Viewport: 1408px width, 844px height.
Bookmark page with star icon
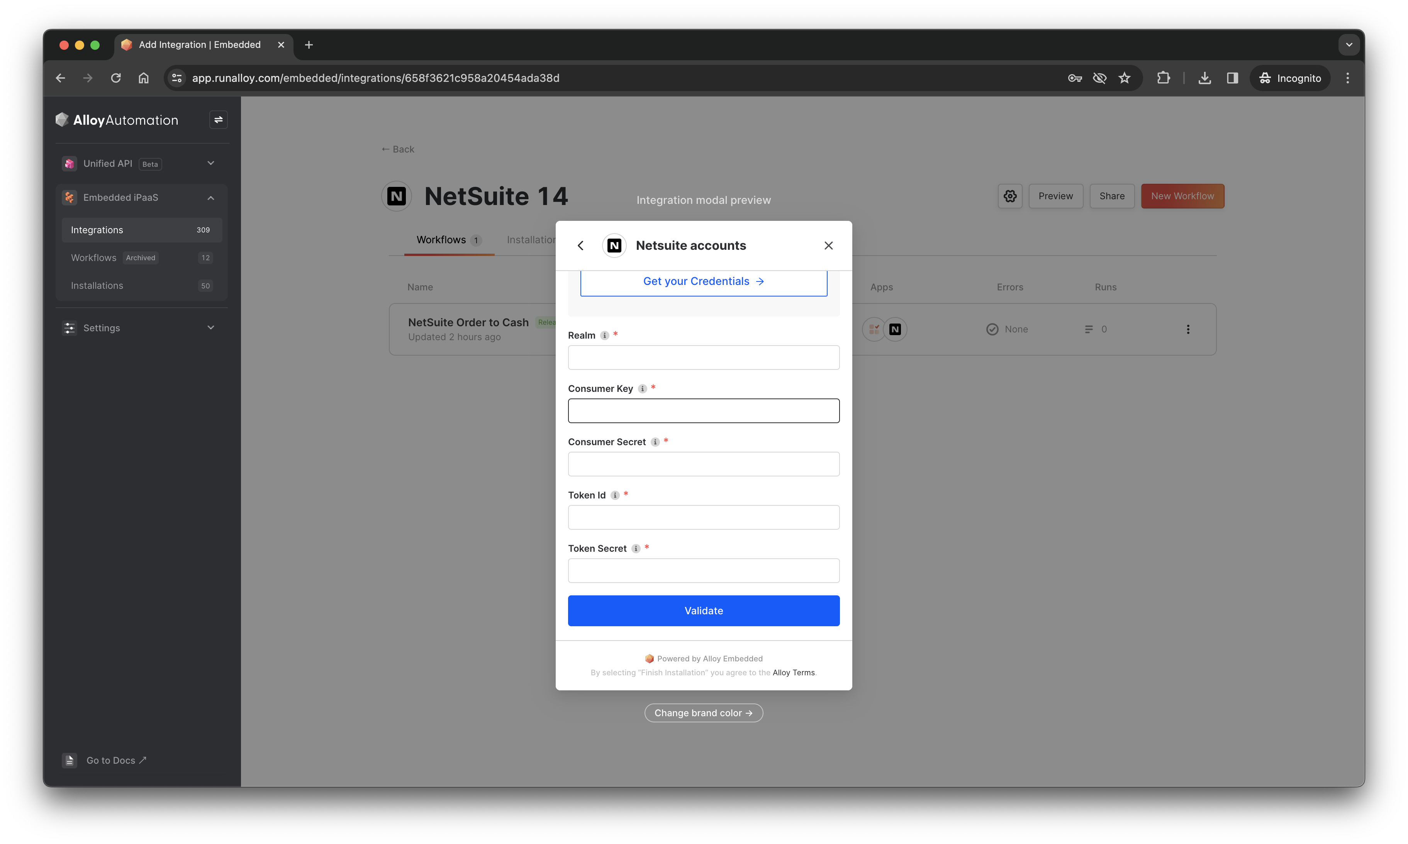point(1124,78)
